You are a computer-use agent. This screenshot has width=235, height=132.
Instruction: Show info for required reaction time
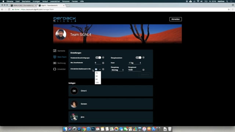(103, 69)
